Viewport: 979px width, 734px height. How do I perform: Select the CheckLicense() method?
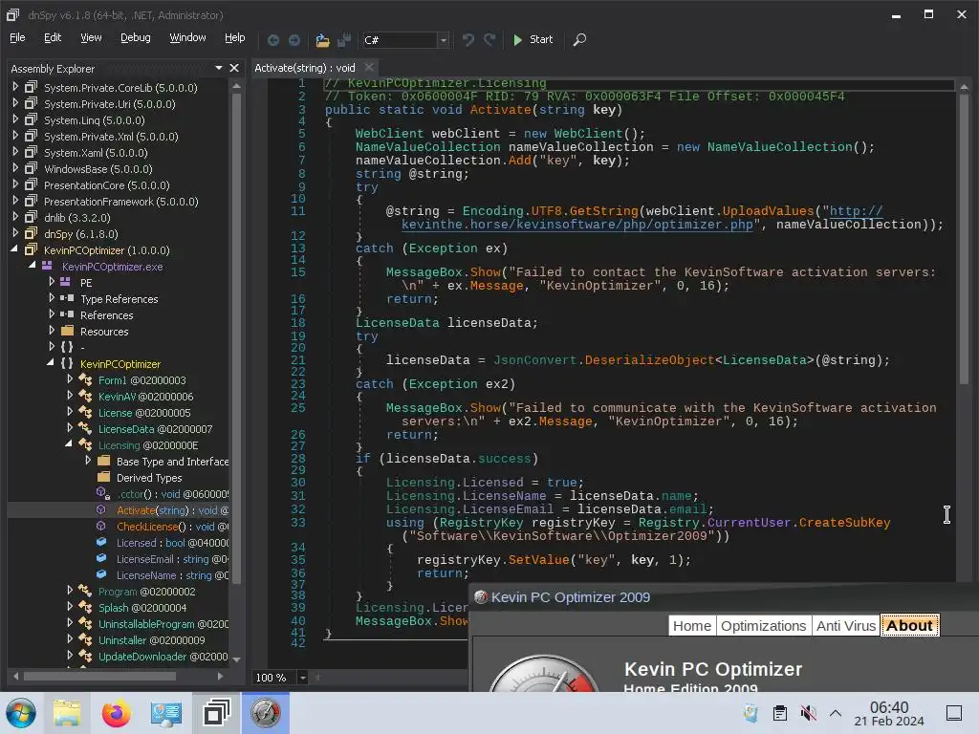(x=172, y=527)
